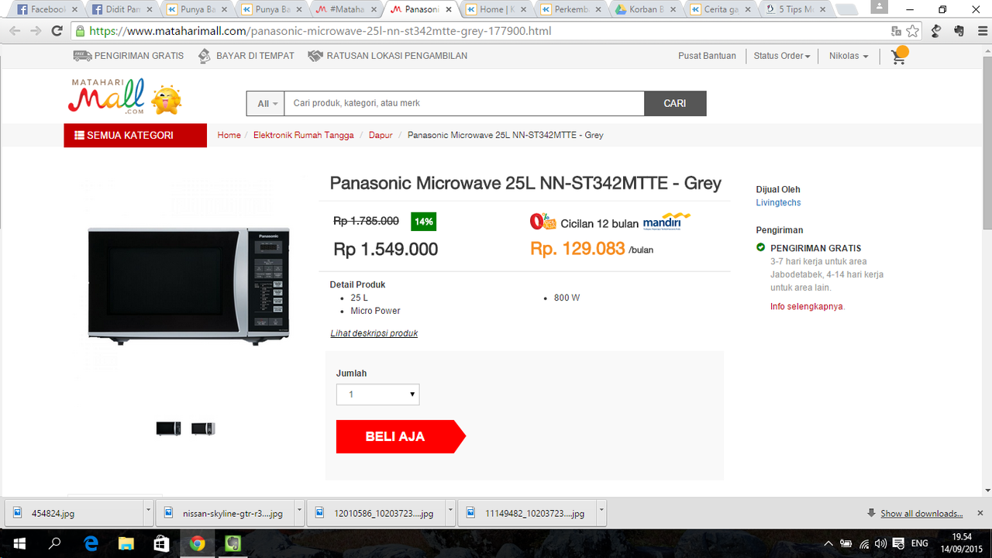
Task: Expand the Status Order menu
Action: point(781,56)
